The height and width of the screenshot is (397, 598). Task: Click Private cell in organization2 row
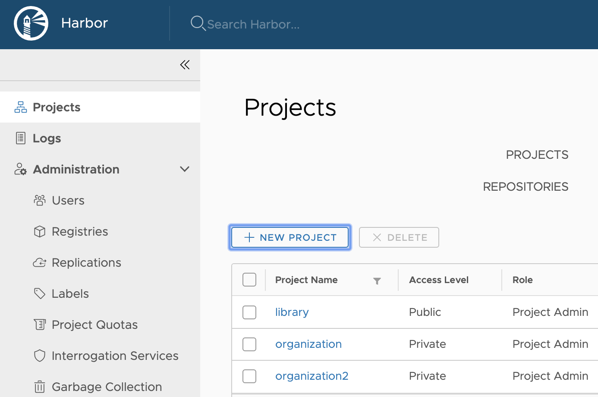click(428, 376)
